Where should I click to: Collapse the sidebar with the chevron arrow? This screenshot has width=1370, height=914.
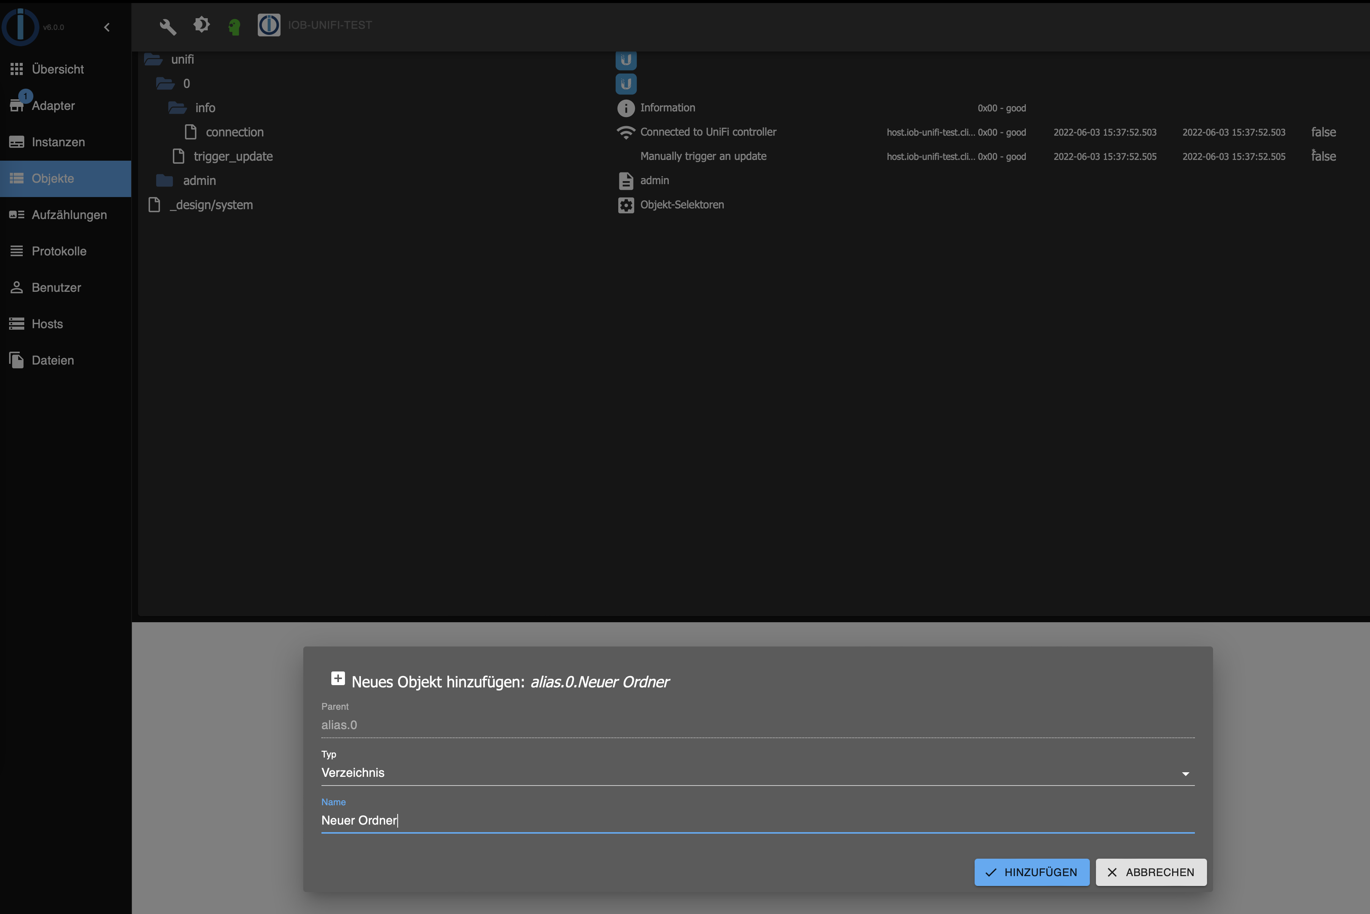tap(107, 27)
